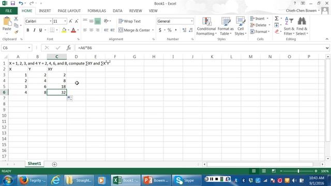Toggle Underline formatting

point(40,30)
